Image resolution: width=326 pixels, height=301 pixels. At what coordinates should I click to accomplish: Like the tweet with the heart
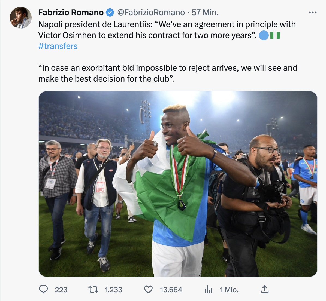point(148,289)
